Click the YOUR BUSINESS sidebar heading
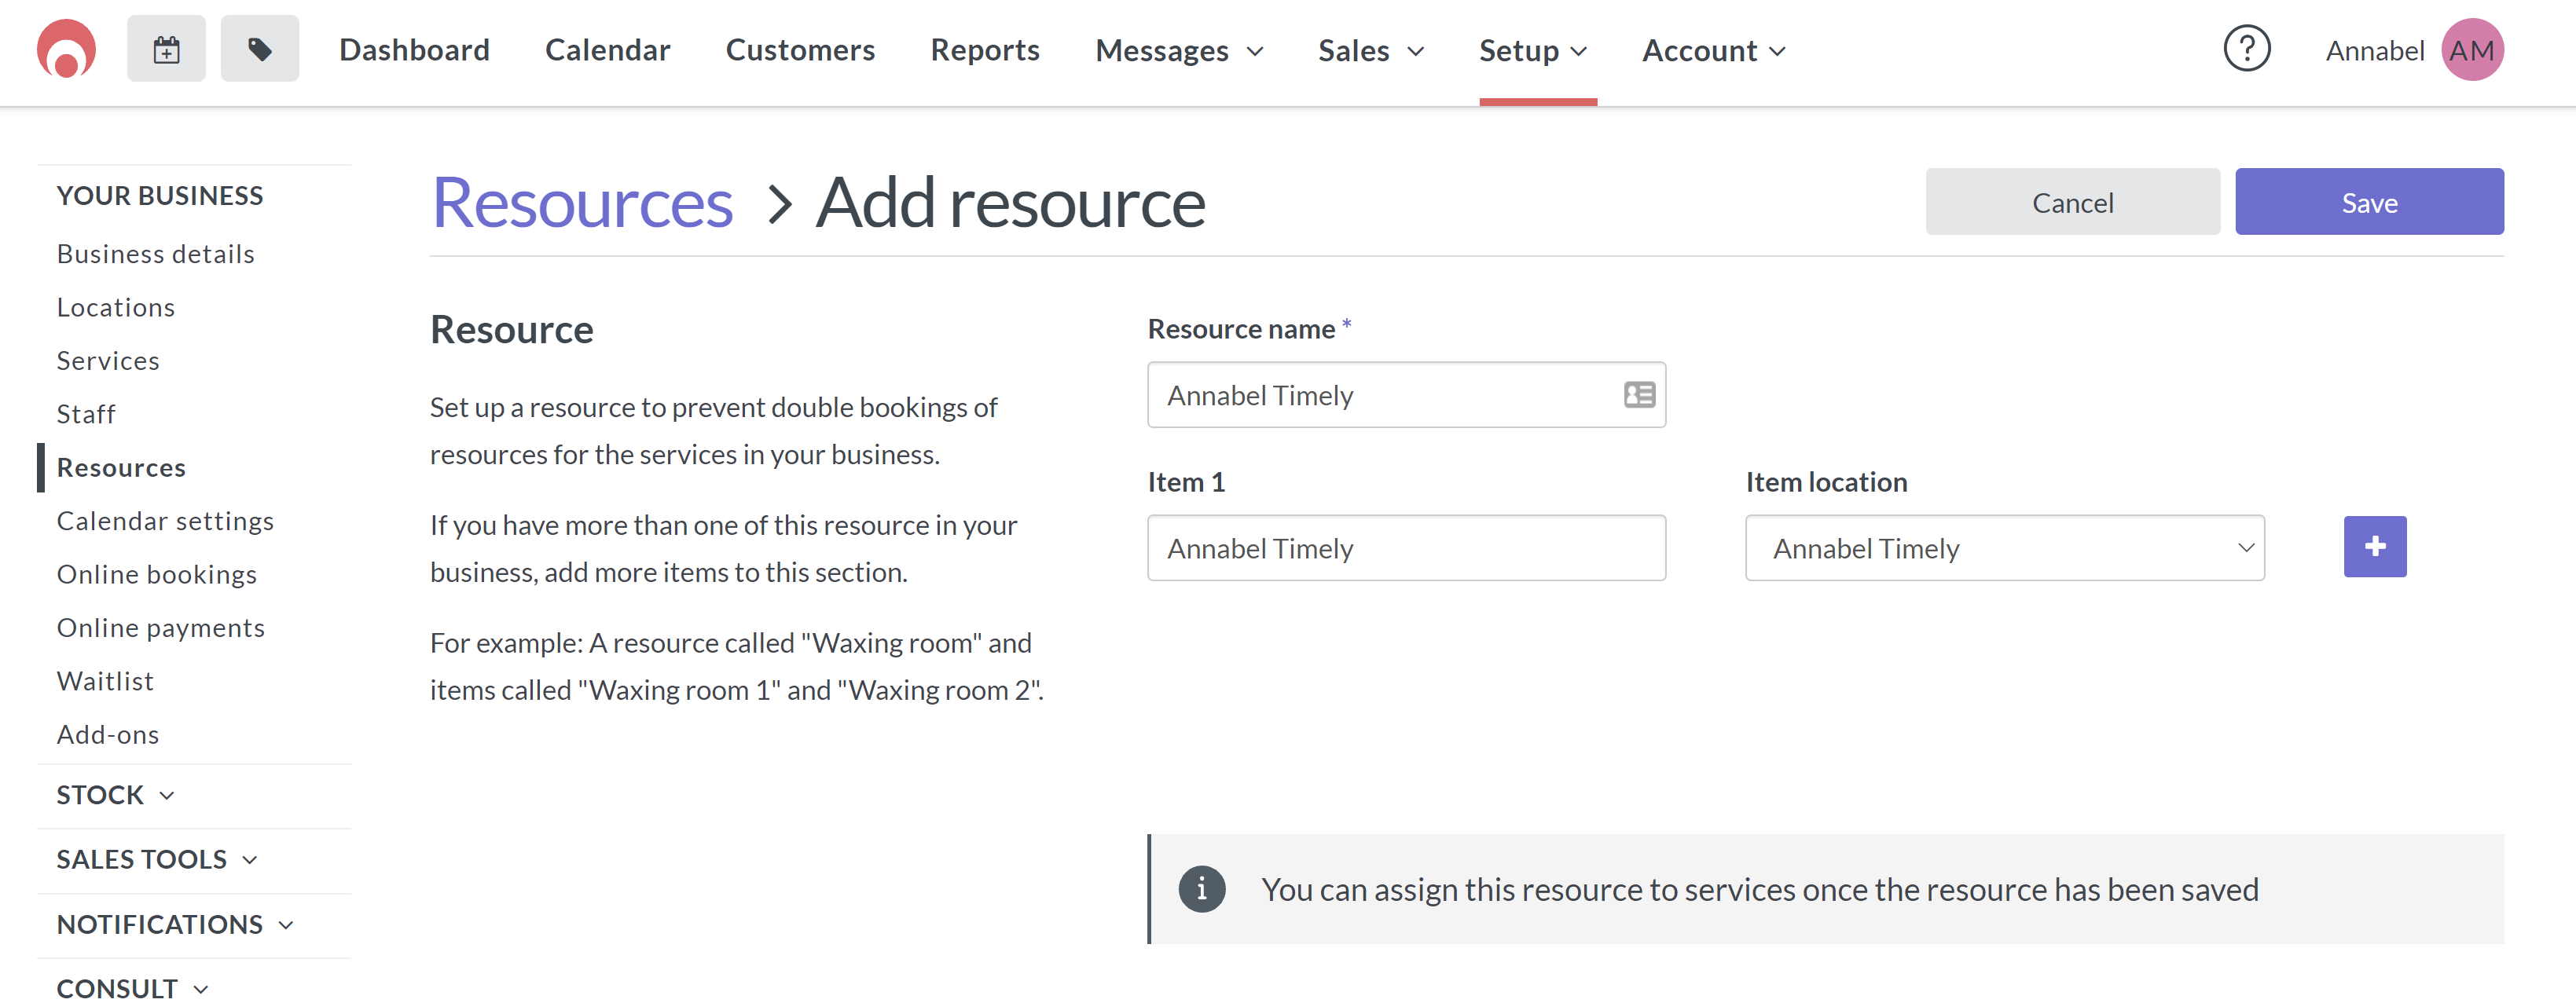2576x1003 pixels. (x=160, y=196)
